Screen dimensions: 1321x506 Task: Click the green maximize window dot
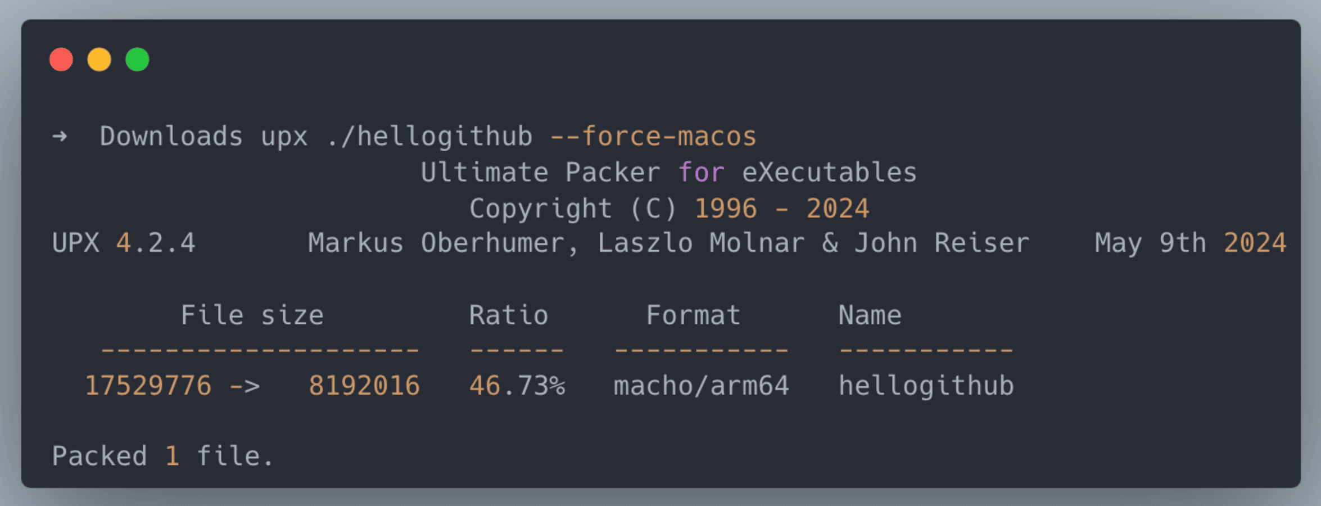137,60
